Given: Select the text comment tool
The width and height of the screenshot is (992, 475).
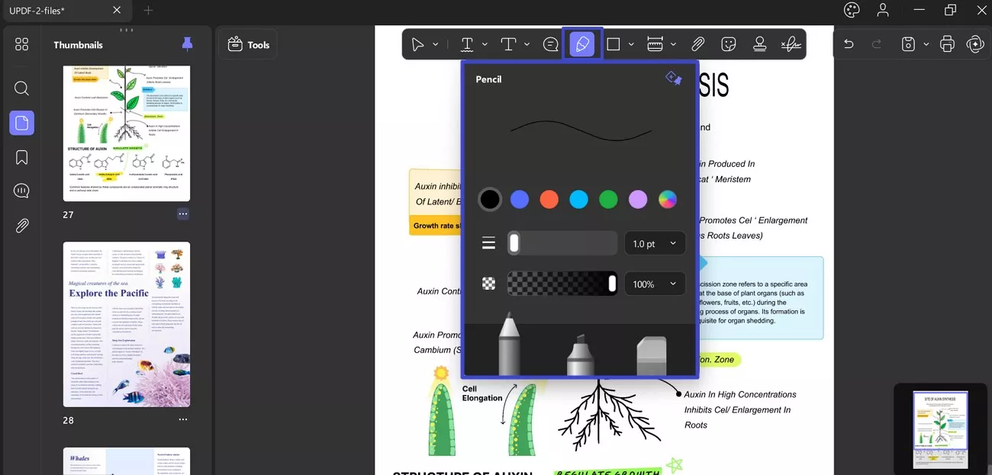Looking at the screenshot, I should coord(467,44).
